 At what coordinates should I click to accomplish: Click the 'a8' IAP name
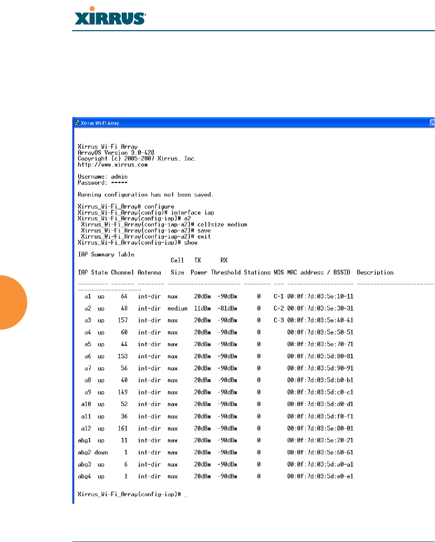[x=88, y=380]
